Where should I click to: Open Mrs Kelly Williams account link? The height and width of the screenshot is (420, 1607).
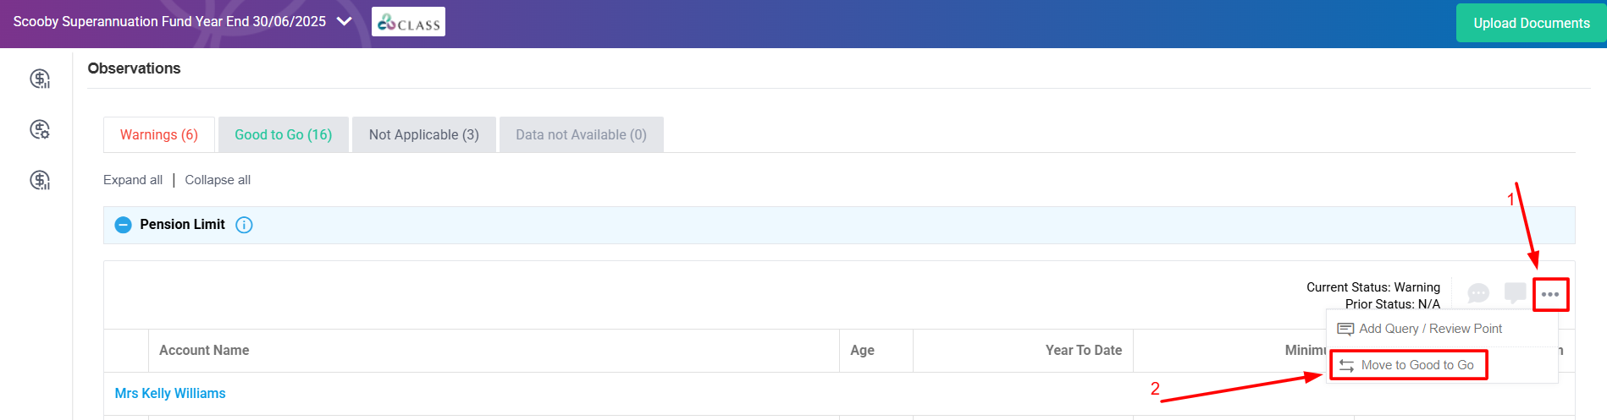(x=170, y=394)
